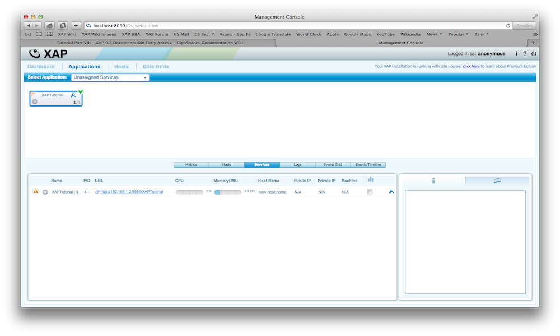Switch to the Metrics sub-tab
The image size is (560, 336).
[191, 164]
